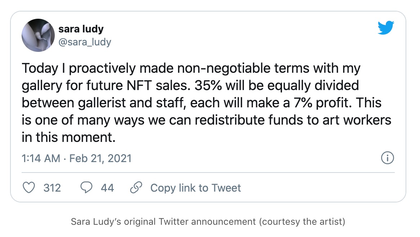420x237 pixels.
Task: Click the 44 replies count
Action: tap(107, 188)
